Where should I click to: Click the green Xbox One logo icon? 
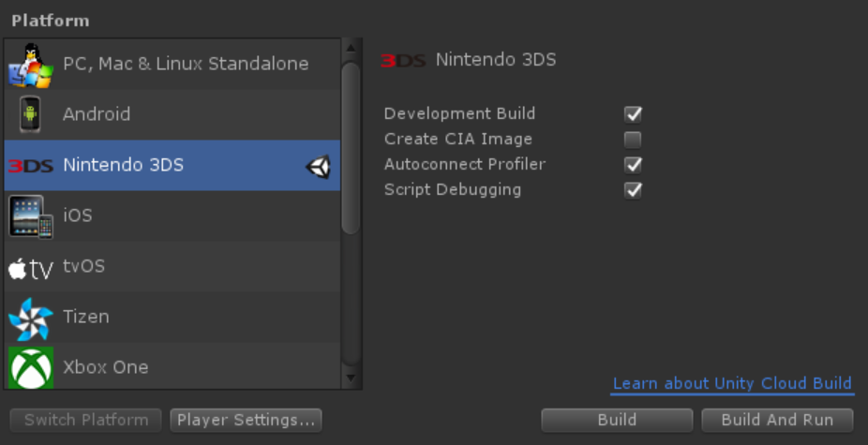[30, 368]
